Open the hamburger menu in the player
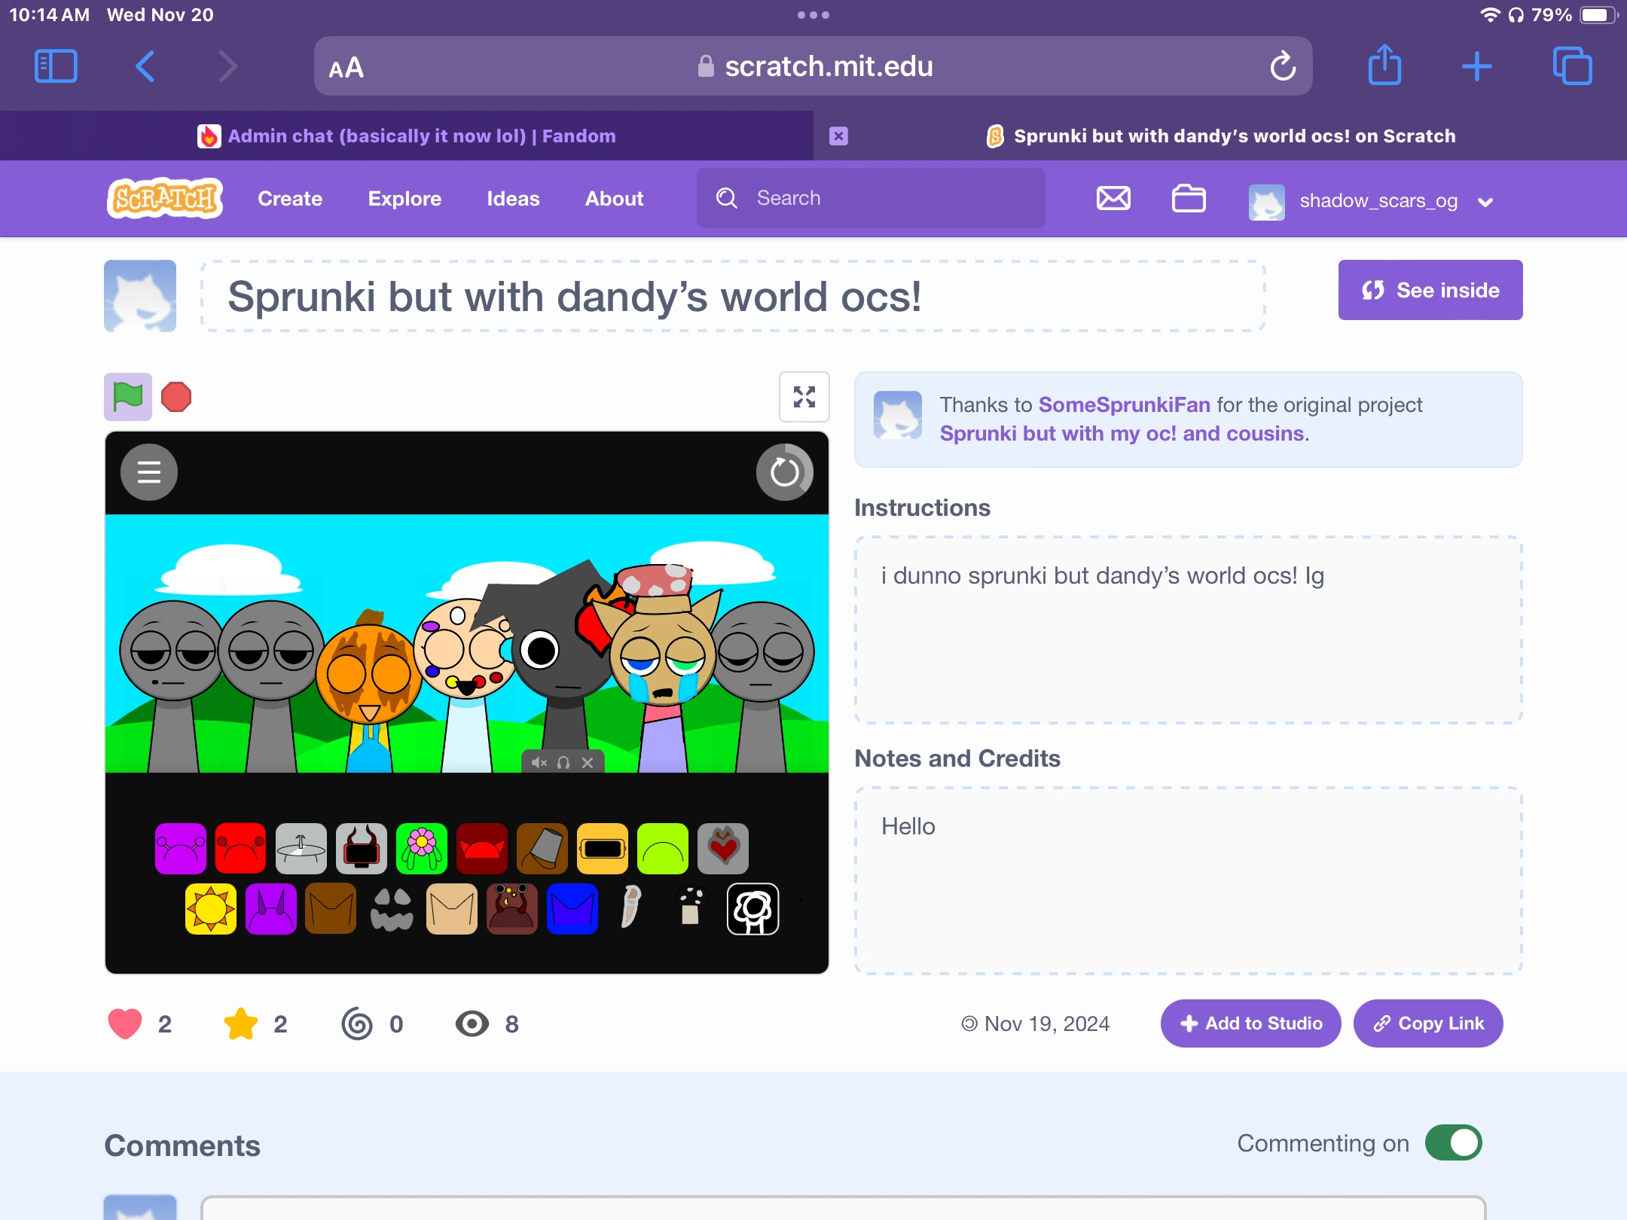The image size is (1627, 1220). 148,472
